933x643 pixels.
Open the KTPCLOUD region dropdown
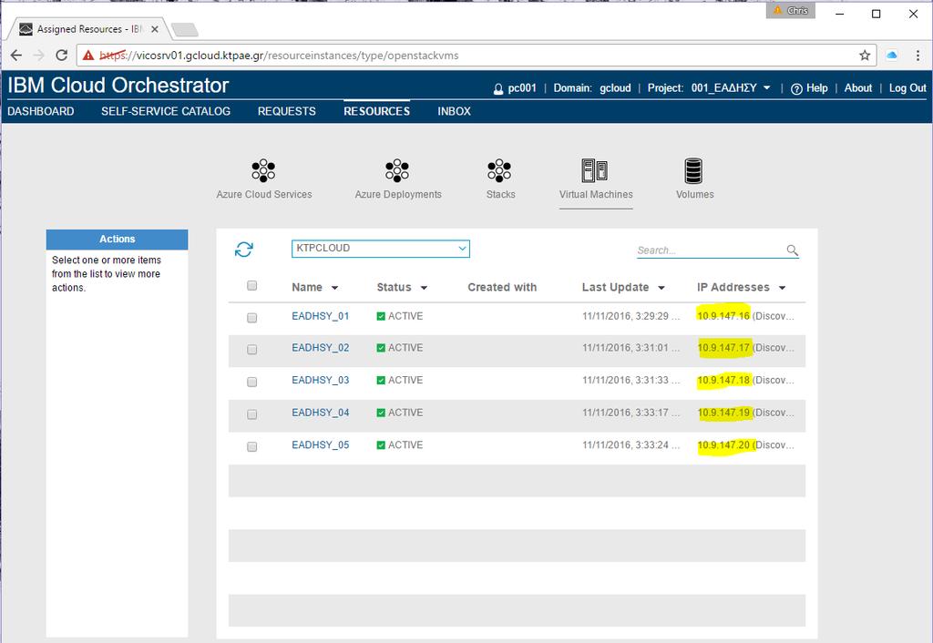click(380, 249)
